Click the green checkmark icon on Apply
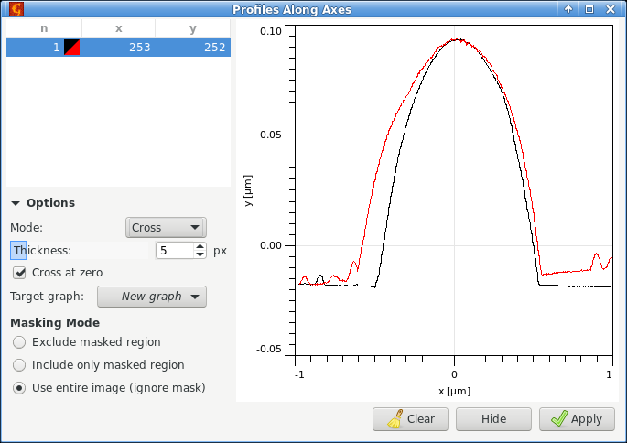This screenshot has width=627, height=443. tap(557, 419)
